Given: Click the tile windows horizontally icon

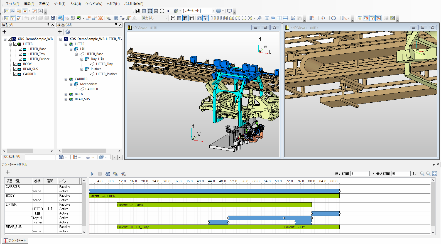Looking at the screenshot, I should tap(285, 18).
